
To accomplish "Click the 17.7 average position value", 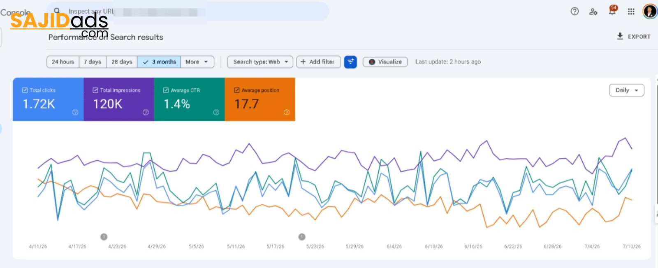I will tap(247, 104).
